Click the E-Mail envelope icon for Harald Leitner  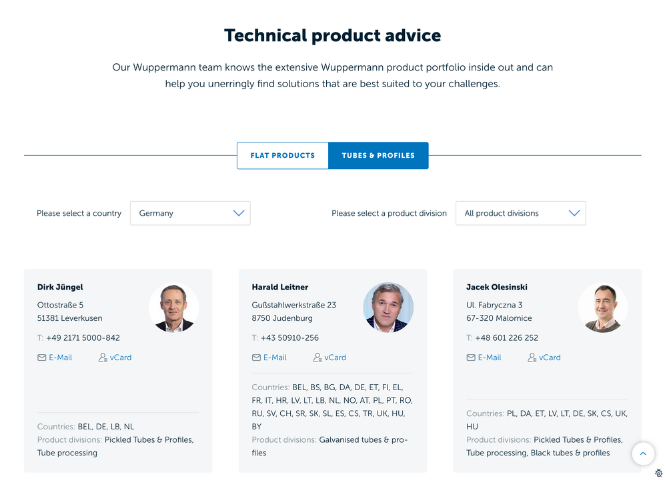(x=257, y=358)
